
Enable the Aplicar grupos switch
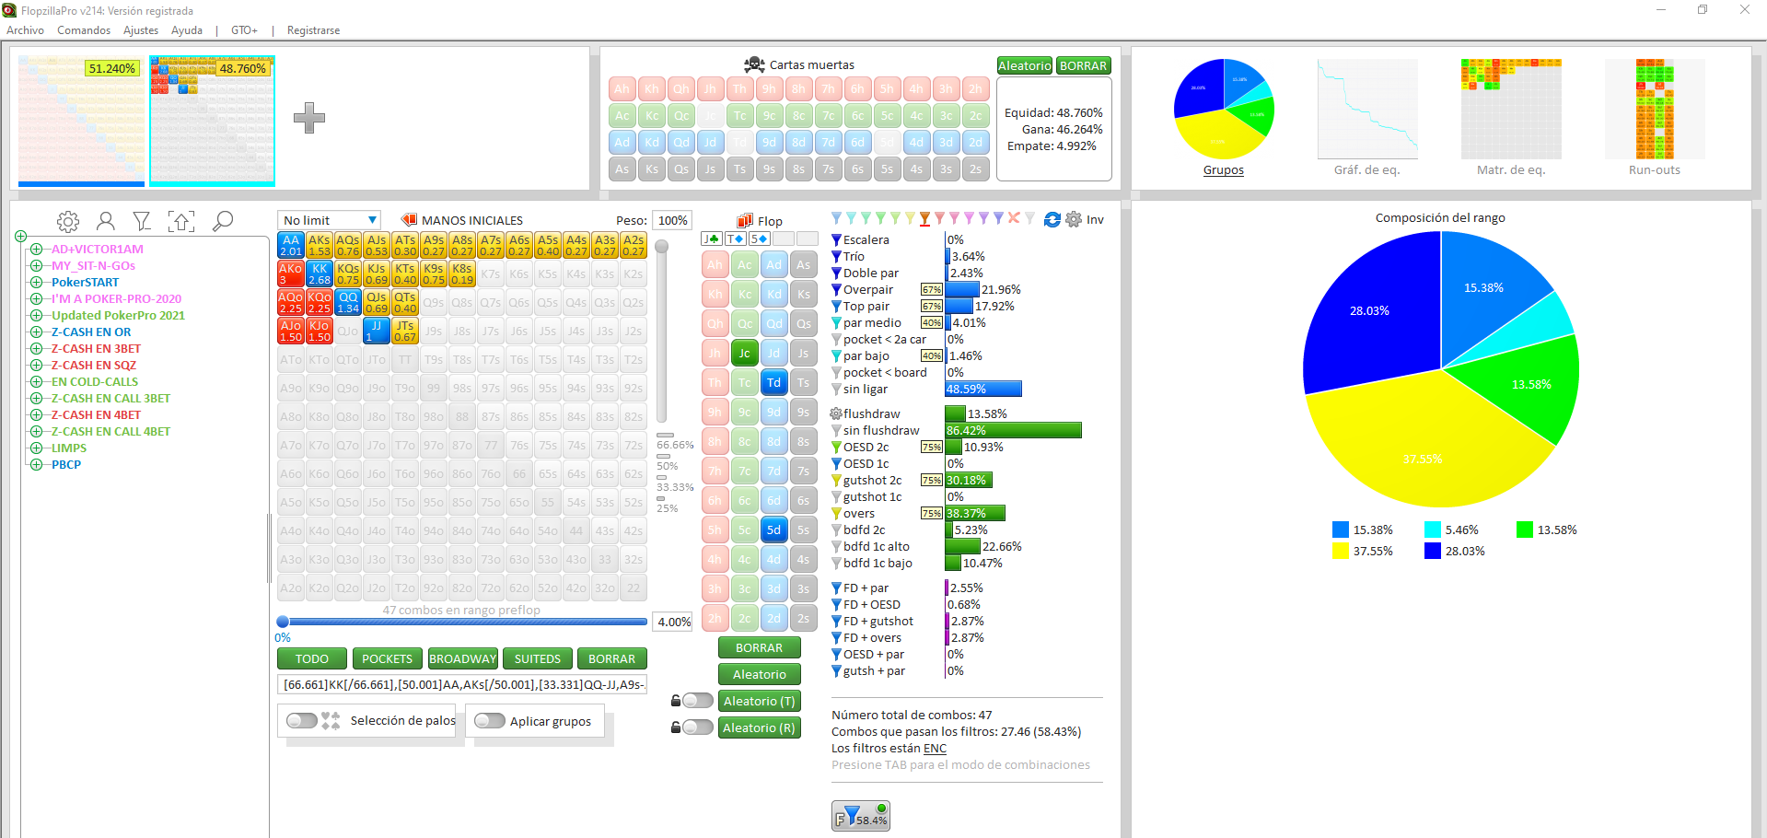[x=489, y=721]
